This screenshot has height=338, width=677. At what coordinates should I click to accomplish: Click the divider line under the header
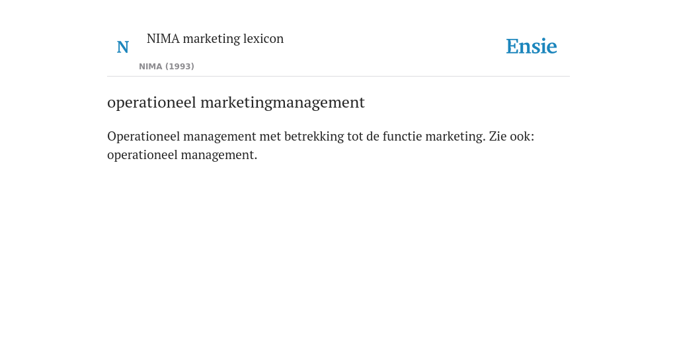point(338,77)
